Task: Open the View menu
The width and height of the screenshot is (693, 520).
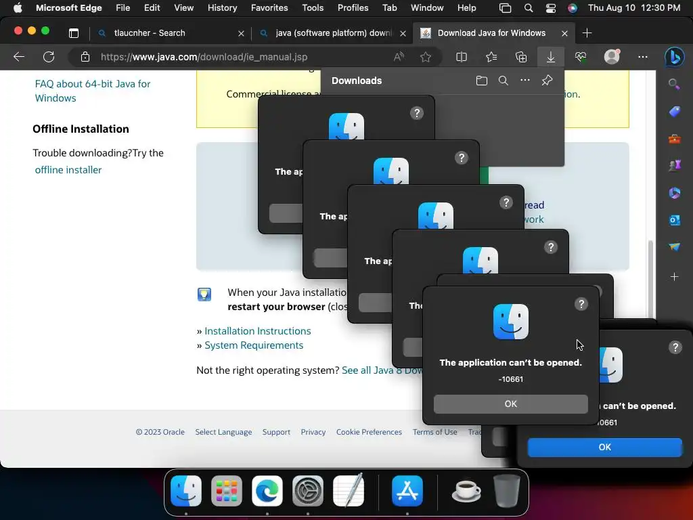Action: coord(184,7)
